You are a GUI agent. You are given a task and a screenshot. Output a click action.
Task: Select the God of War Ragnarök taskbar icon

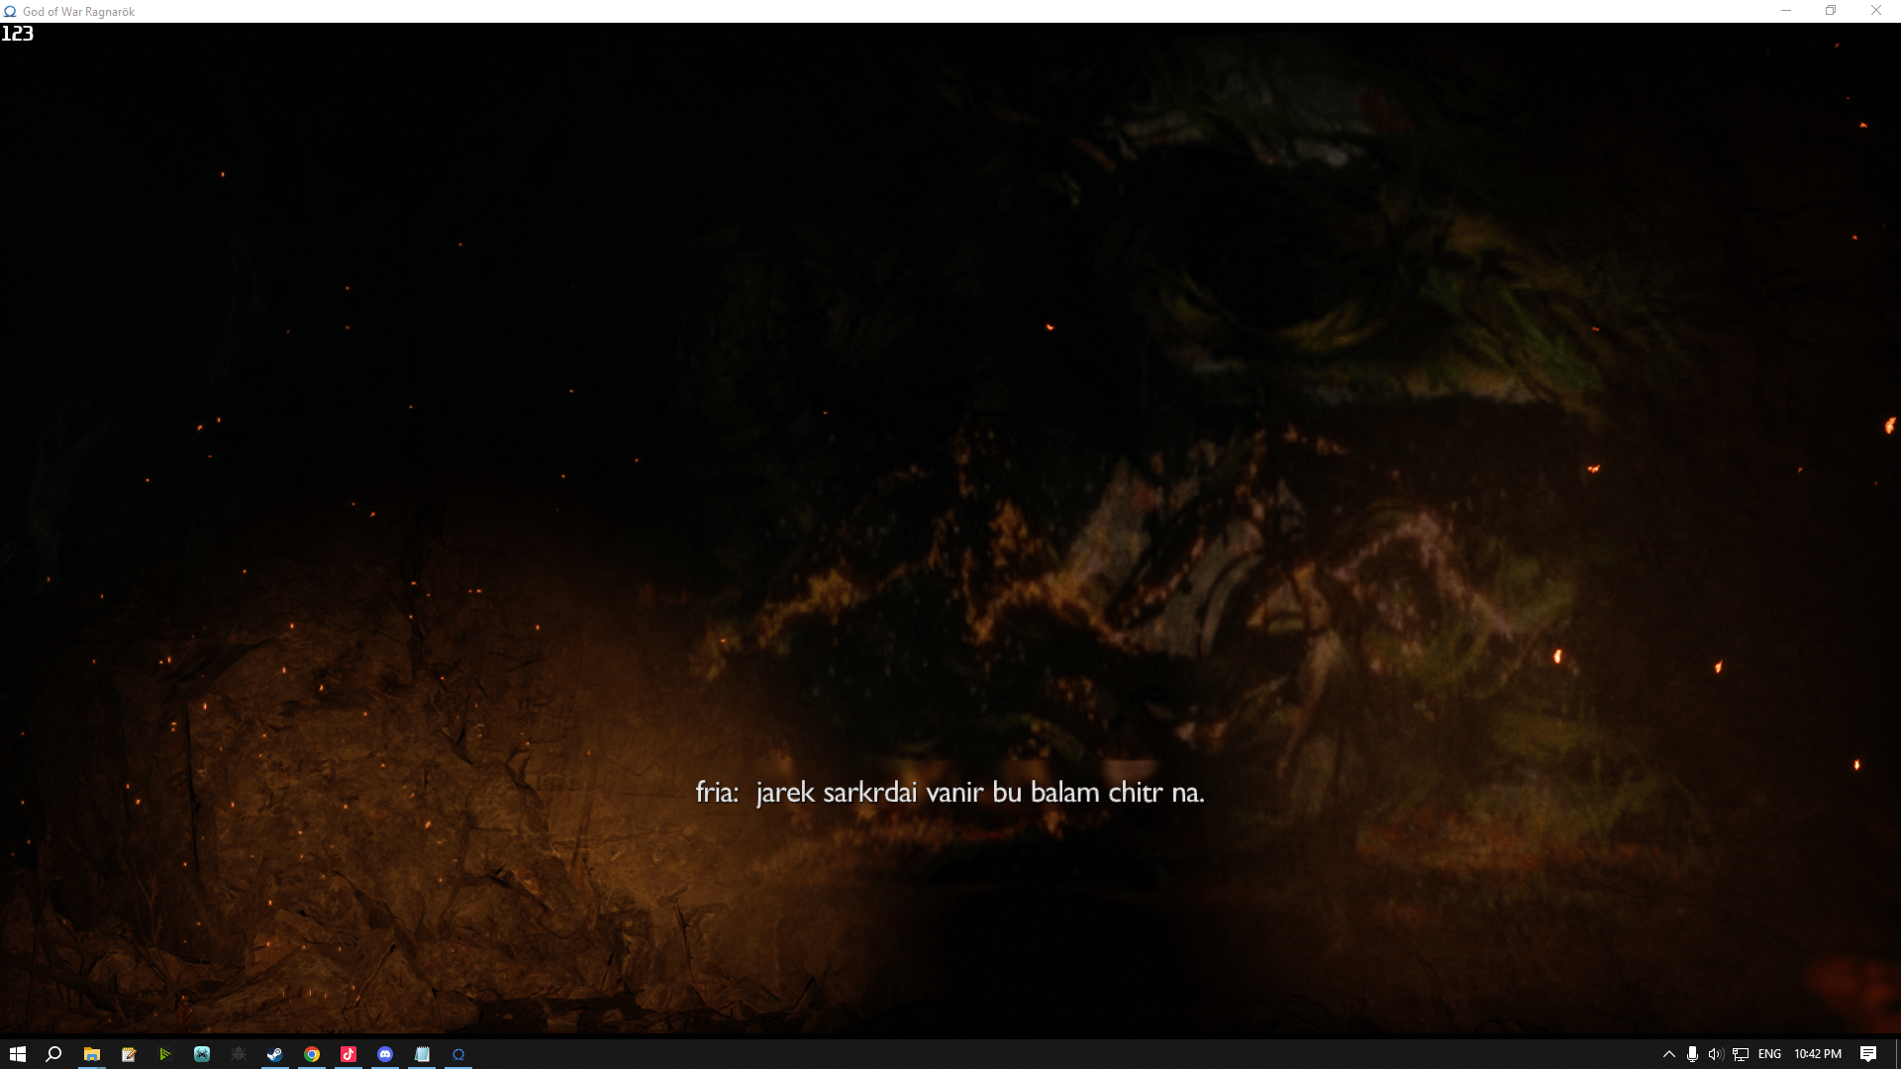457,1054
